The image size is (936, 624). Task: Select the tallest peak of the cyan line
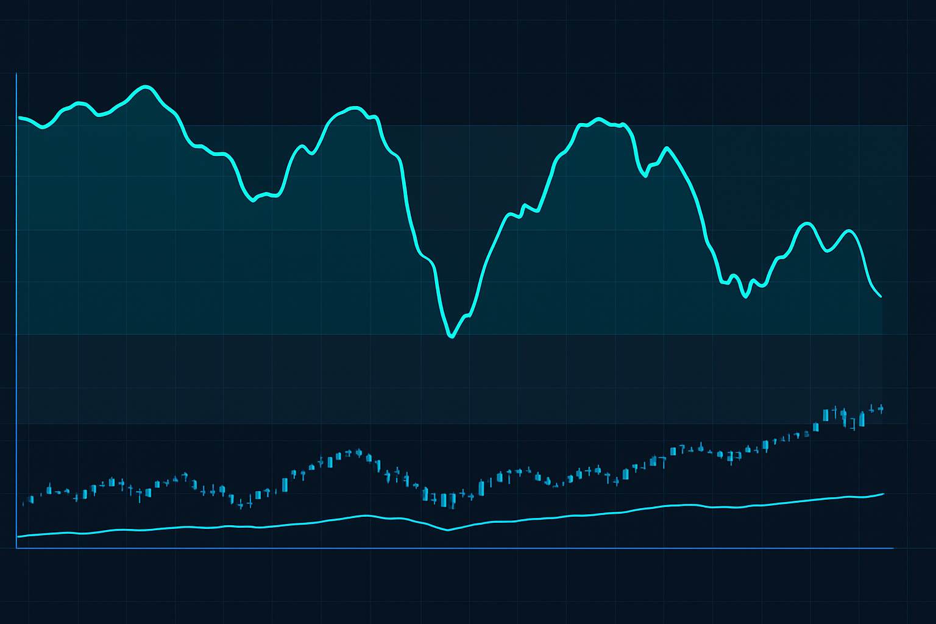(x=144, y=87)
